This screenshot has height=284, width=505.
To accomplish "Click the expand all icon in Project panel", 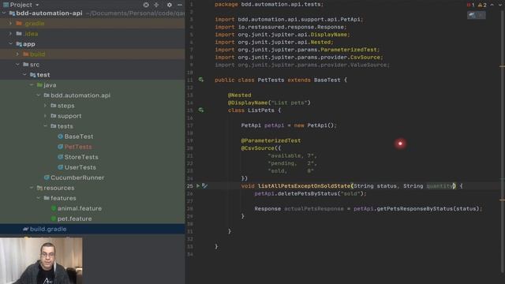I will click(156, 5).
